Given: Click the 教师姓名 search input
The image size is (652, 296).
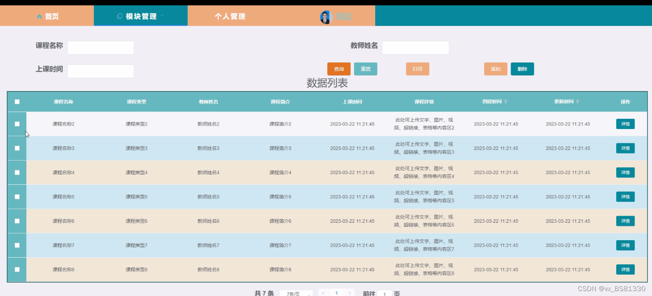Looking at the screenshot, I should click(x=415, y=48).
